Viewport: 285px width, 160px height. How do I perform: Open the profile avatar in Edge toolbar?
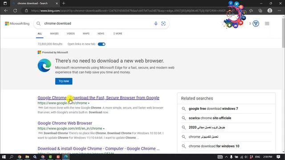270,11
